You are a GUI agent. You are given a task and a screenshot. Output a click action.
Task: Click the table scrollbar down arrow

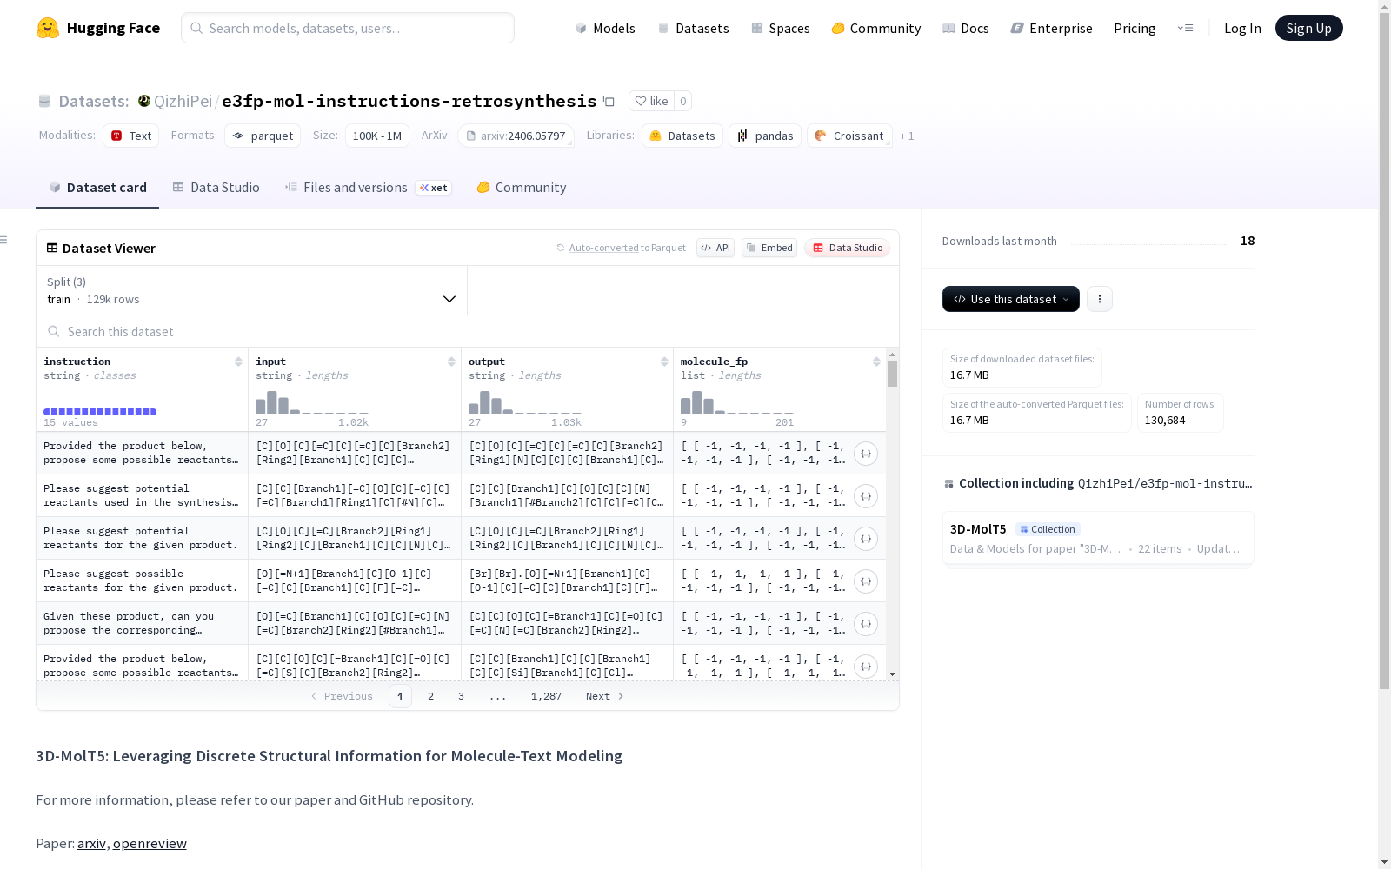coord(892,674)
